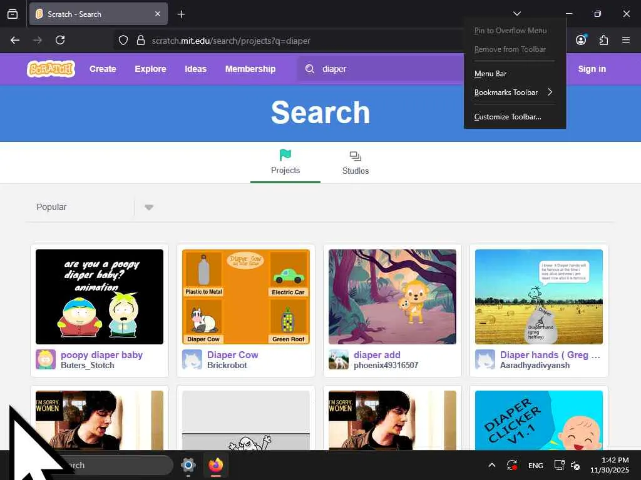Open Brickrobot avatar icon
The width and height of the screenshot is (641, 480).
point(192,359)
